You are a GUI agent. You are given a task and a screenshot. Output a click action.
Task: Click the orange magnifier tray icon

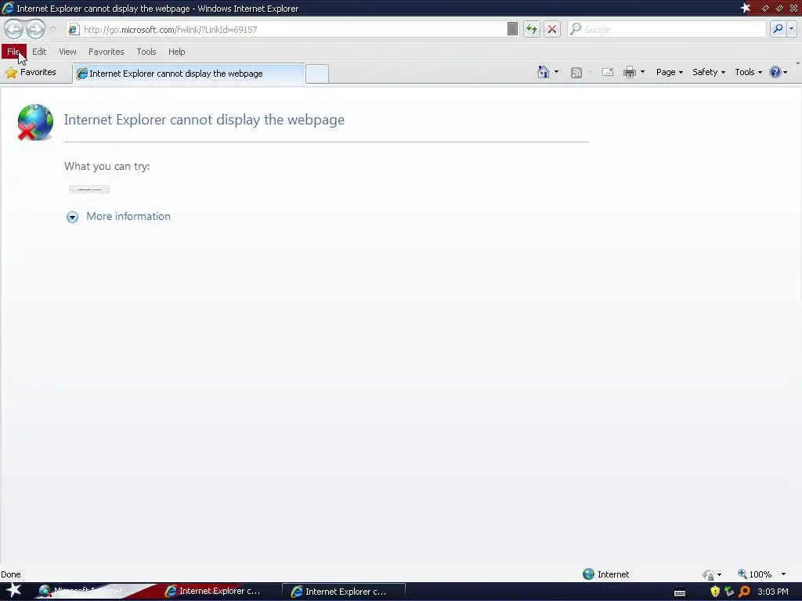[744, 592]
